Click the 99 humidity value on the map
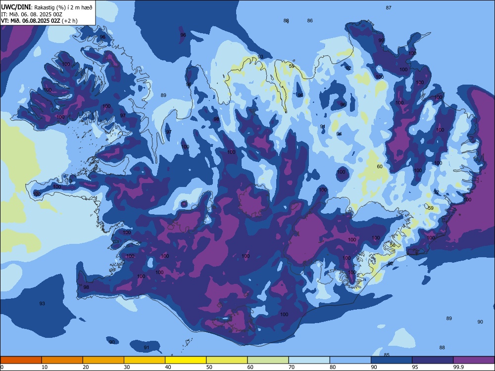Viewport: 495px width, 371px height. 381,41
